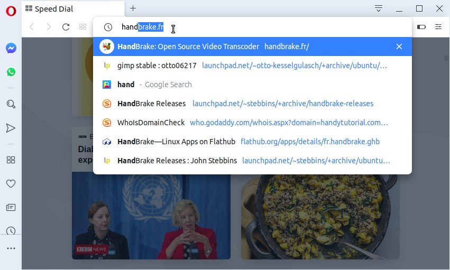Screen dimensions: 450x270
Task: Click the flathub.org/apps/details/fr.handbrake.ghb link
Action: 310,142
